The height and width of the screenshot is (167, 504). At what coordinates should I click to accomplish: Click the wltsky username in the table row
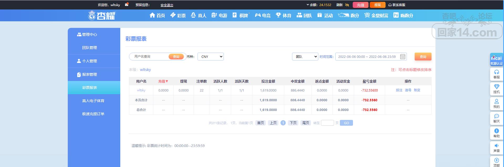coord(141,90)
